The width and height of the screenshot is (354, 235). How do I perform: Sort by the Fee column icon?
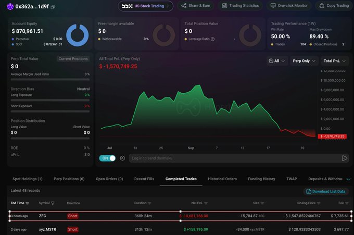pos(347,203)
